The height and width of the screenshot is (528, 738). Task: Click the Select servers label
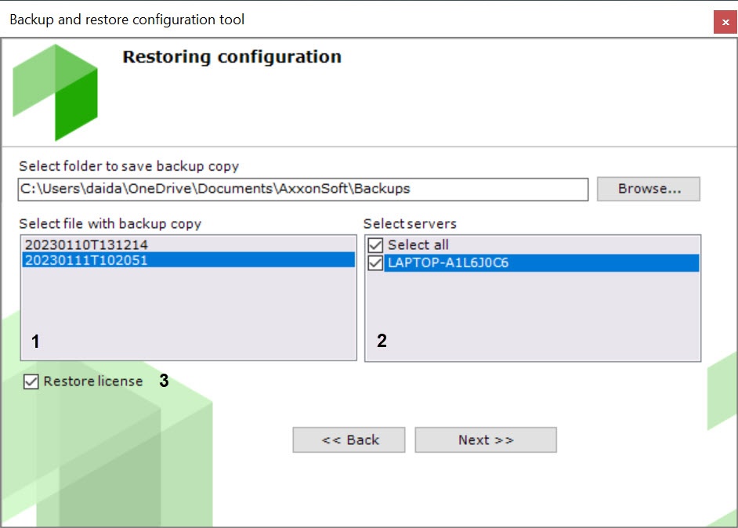pyautogui.click(x=410, y=224)
